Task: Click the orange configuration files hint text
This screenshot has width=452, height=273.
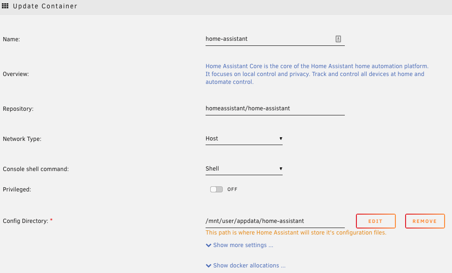Action: pos(296,233)
